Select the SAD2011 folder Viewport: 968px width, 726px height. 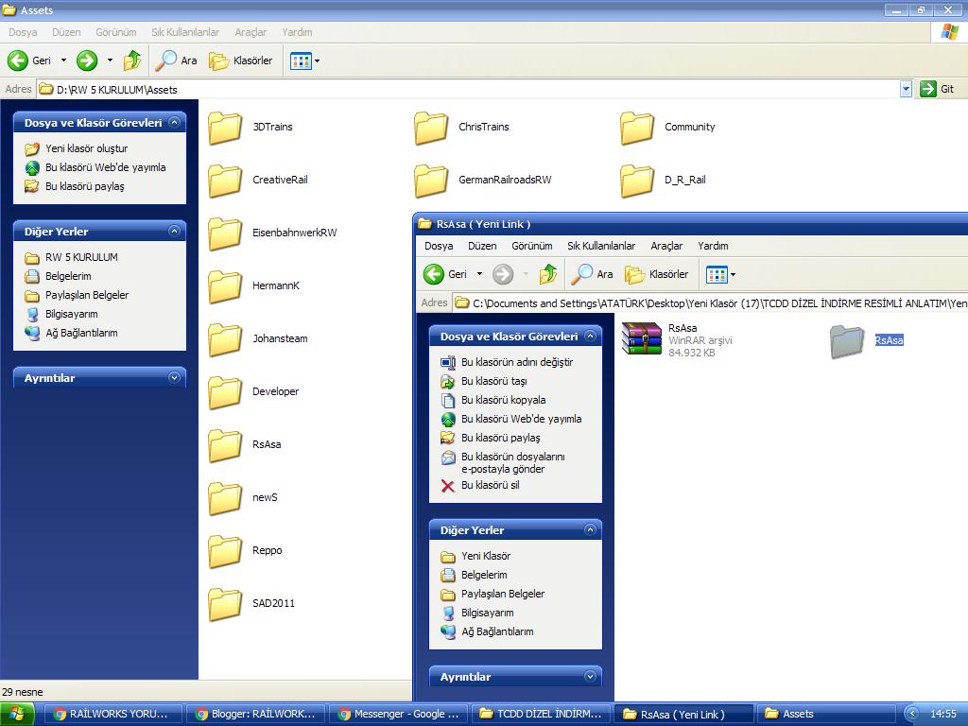(251, 604)
